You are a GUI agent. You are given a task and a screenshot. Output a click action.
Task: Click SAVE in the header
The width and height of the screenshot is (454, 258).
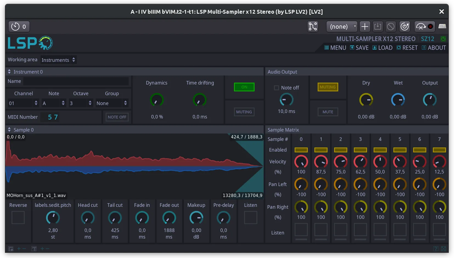tap(359, 48)
